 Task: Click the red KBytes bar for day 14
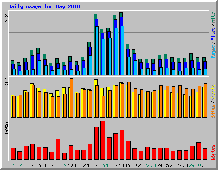tap(96, 144)
